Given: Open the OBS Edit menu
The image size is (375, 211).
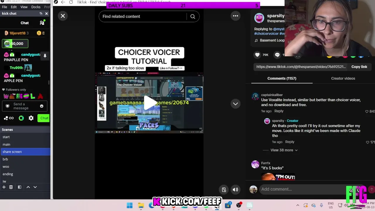Looking at the screenshot, I should (x=14, y=7).
